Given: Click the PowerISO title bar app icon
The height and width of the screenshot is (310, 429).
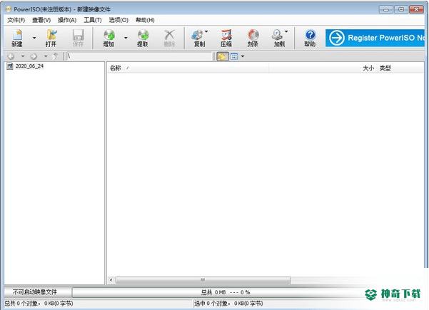Looking at the screenshot, I should click(x=9, y=9).
